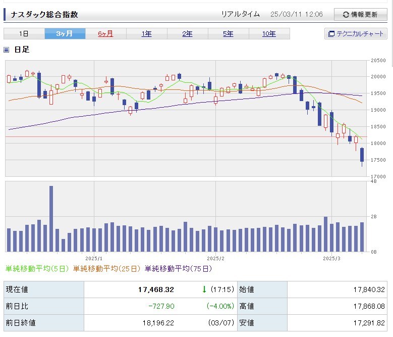Click the blue square icon beside 日足
393x337 pixels.
pos(7,50)
